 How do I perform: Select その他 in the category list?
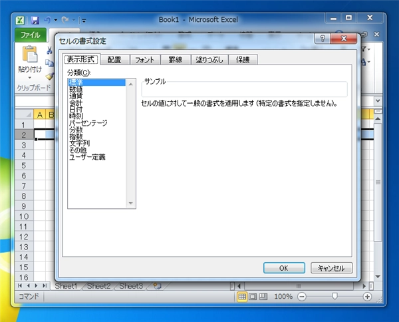(96, 150)
